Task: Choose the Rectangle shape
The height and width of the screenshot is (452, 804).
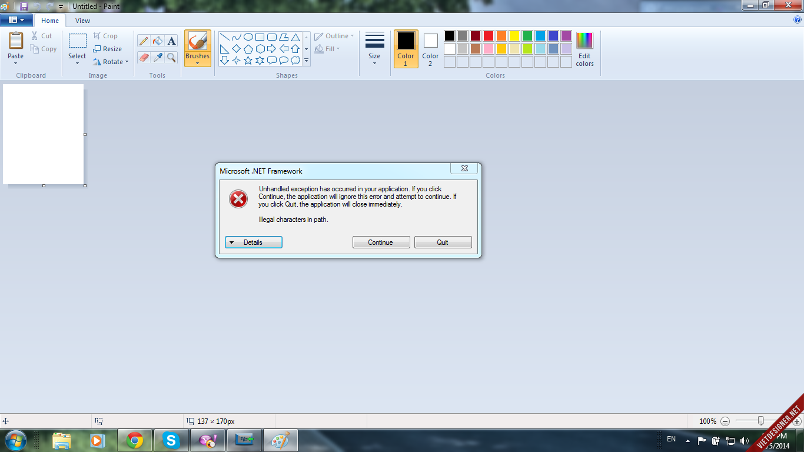Action: tap(260, 36)
